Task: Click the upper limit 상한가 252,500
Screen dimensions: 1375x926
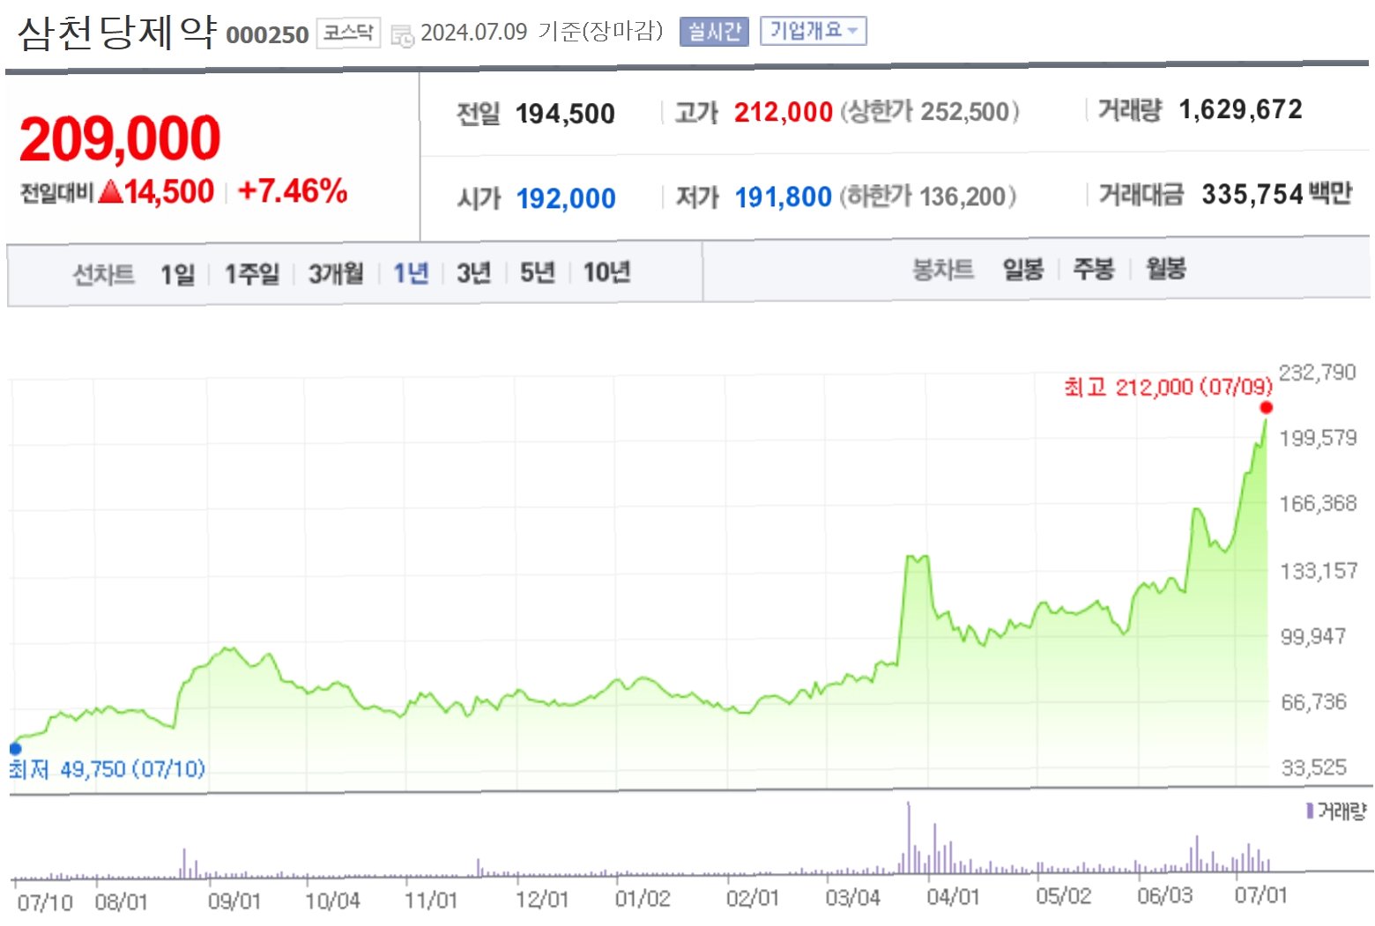Action: tap(930, 112)
